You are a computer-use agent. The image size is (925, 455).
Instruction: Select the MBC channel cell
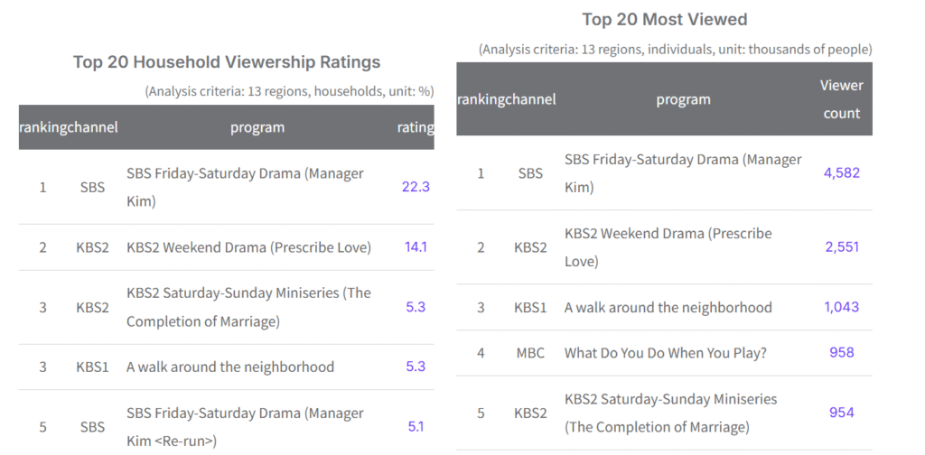point(529,353)
